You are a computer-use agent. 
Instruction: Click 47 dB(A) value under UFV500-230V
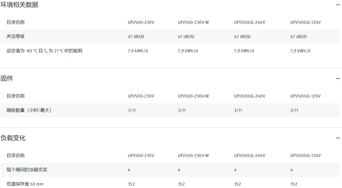pyautogui.click(x=136, y=36)
